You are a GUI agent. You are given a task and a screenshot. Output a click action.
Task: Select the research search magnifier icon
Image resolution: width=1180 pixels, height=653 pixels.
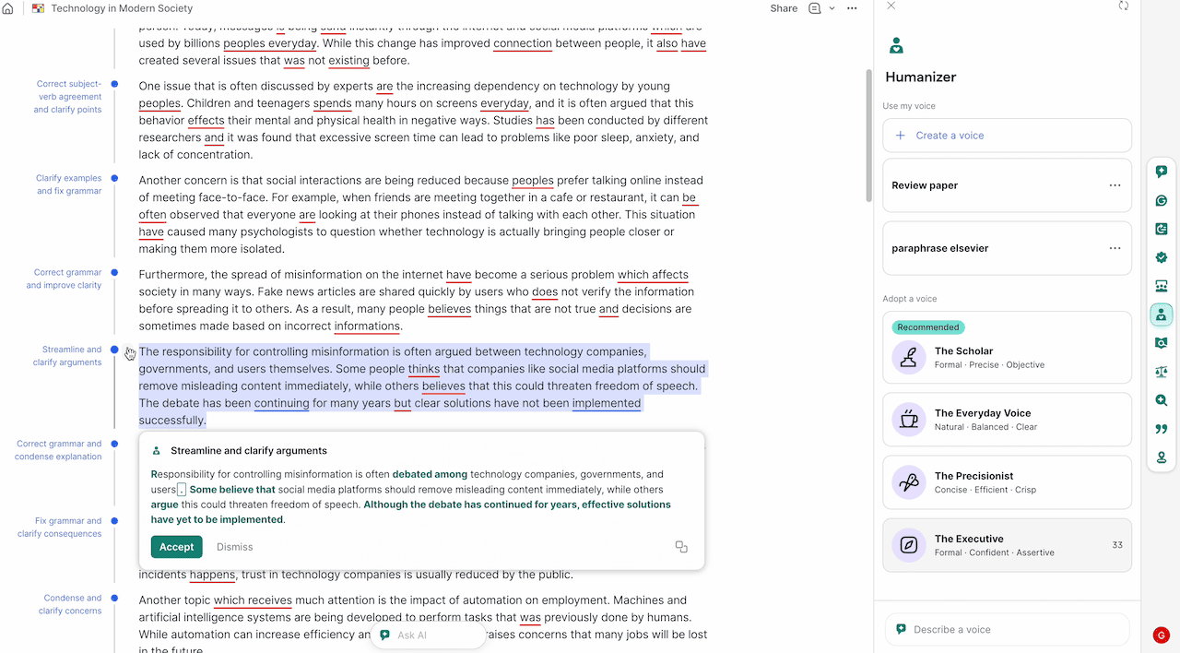[1161, 399]
